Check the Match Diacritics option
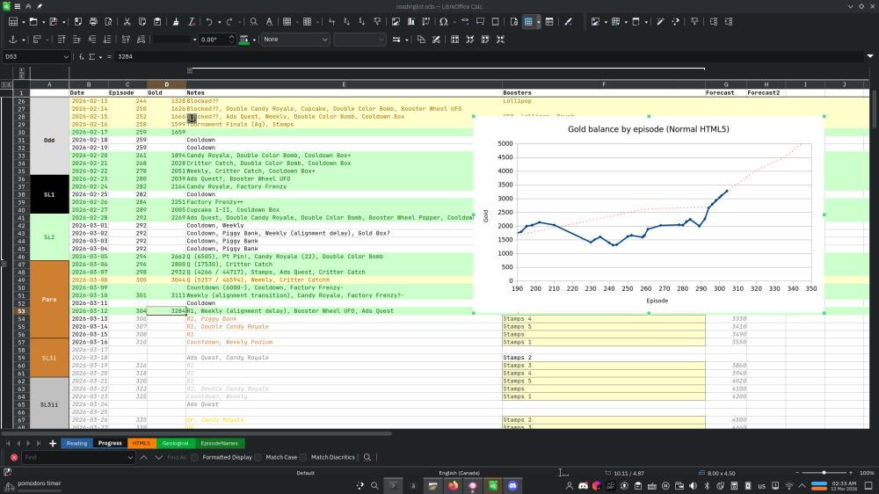Image resolution: width=879 pixels, height=494 pixels. pyautogui.click(x=303, y=457)
